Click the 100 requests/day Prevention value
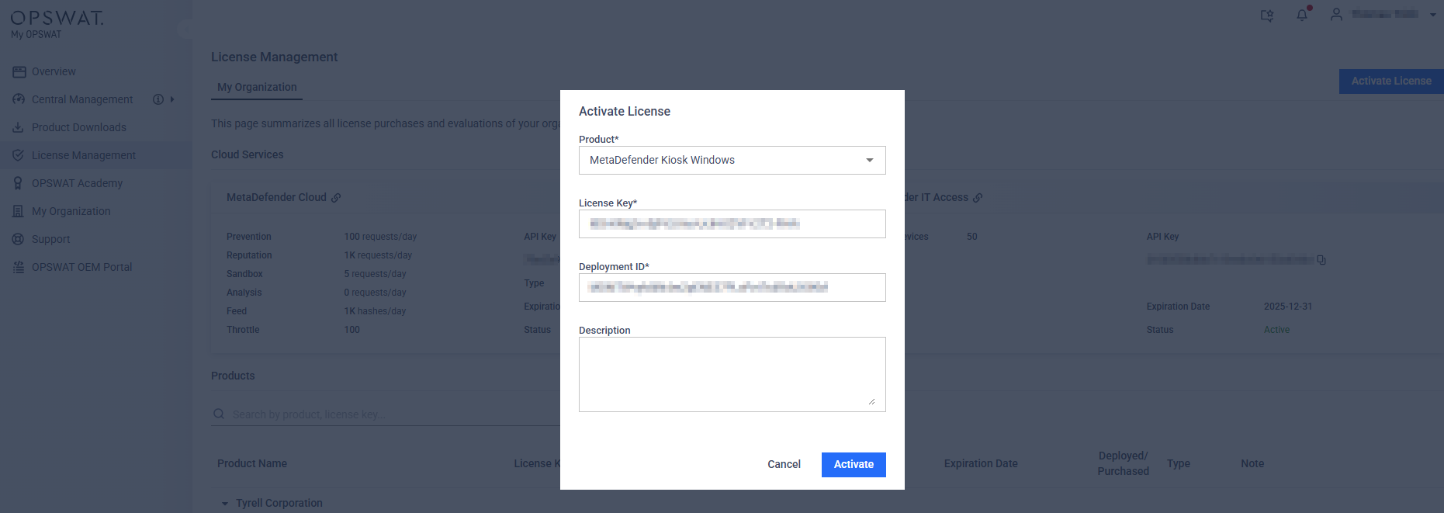The height and width of the screenshot is (513, 1444). coord(380,237)
